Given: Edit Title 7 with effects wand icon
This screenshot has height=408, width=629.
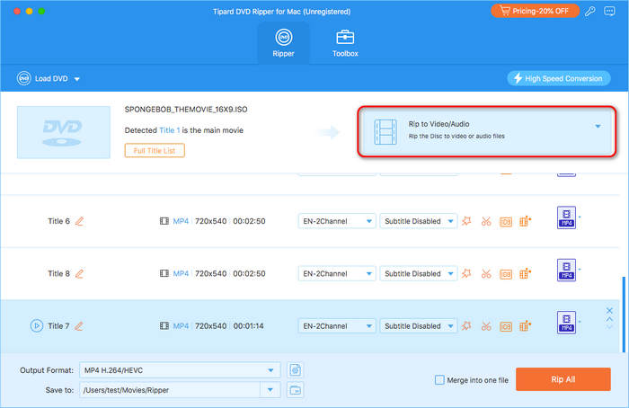Looking at the screenshot, I should tap(466, 326).
